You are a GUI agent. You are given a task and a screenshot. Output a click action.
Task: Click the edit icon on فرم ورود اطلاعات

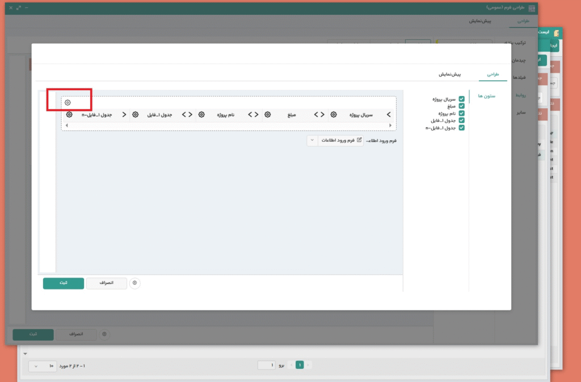(x=359, y=140)
